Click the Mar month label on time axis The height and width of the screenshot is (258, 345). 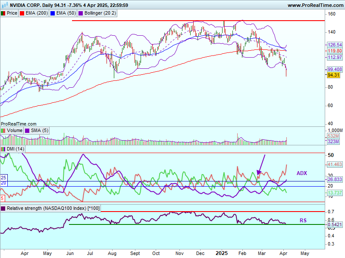point(262,254)
